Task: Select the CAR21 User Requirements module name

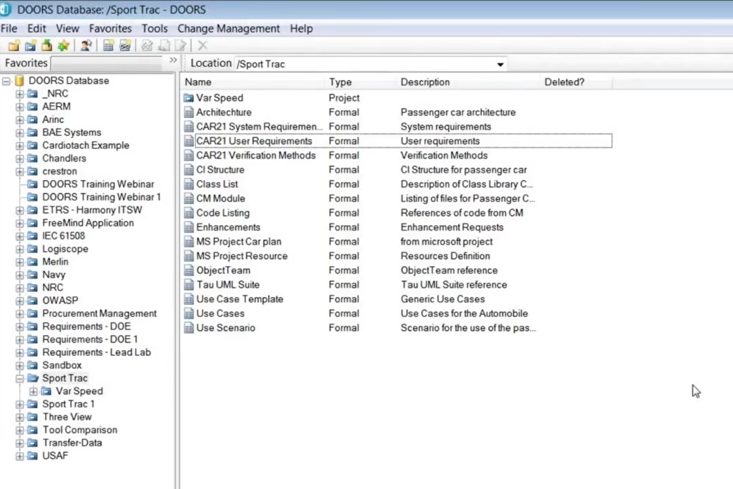Action: pos(255,141)
